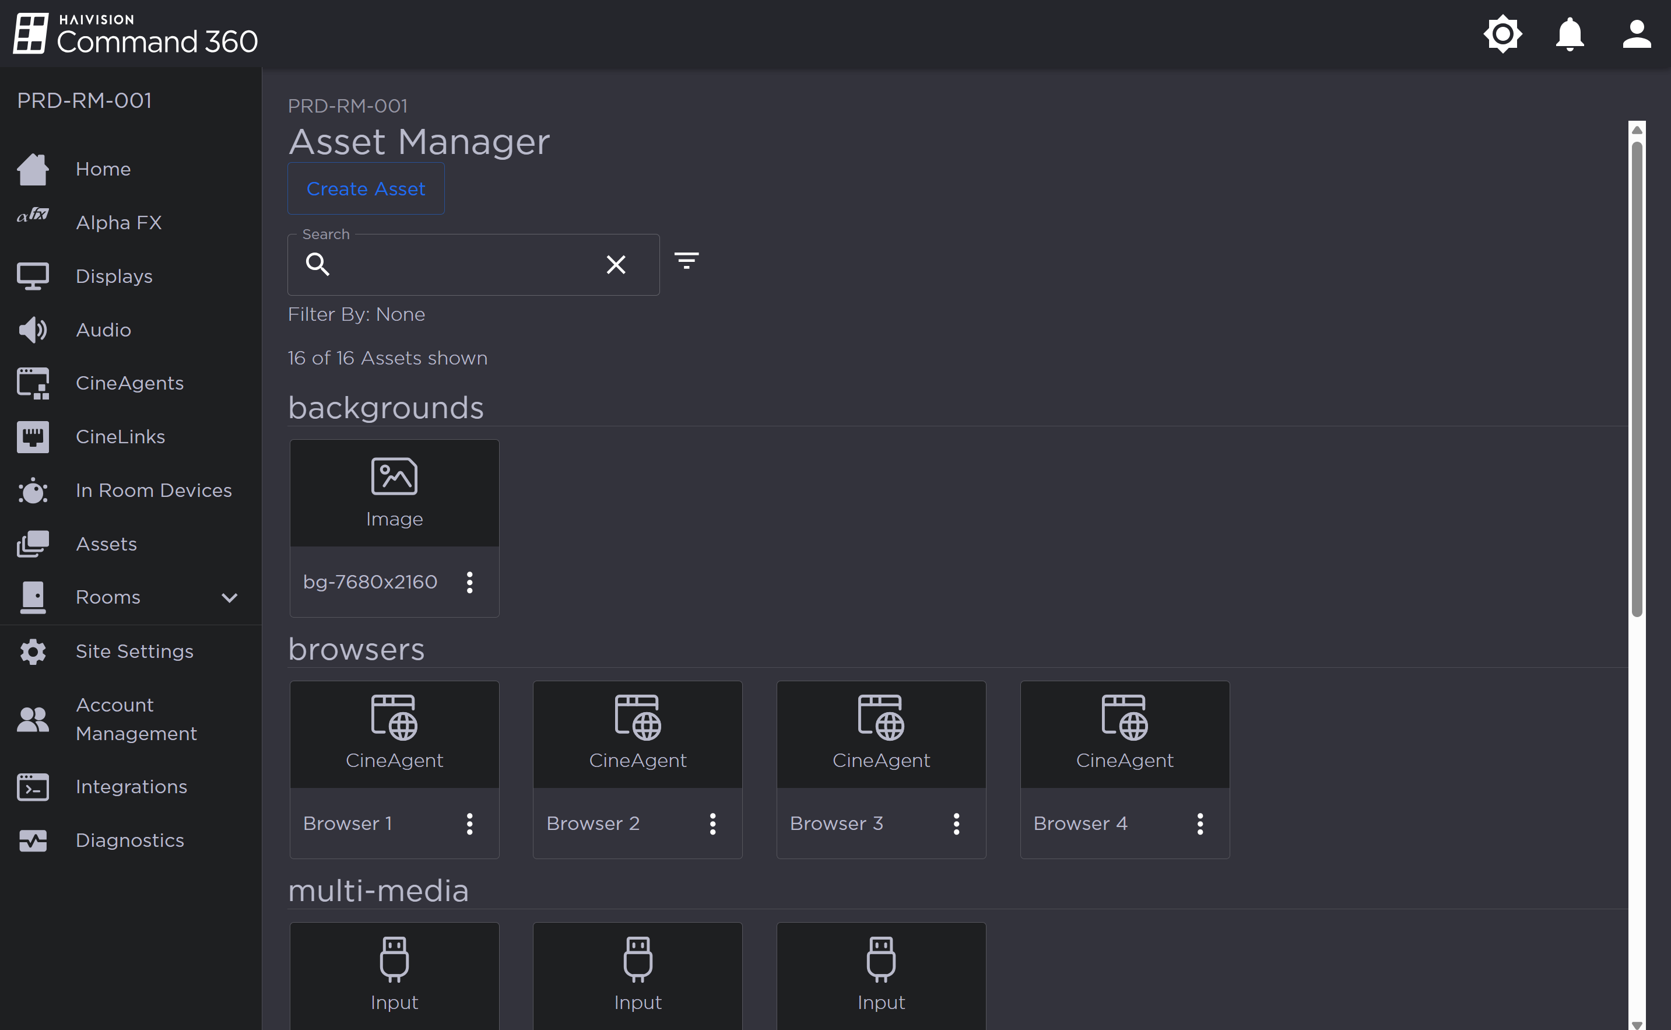Open Audio settings via speaker icon
1671x1030 pixels.
point(33,330)
